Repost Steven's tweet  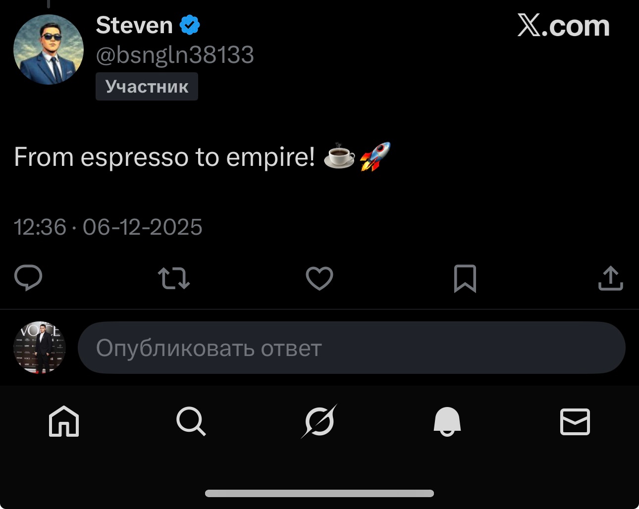pos(173,278)
